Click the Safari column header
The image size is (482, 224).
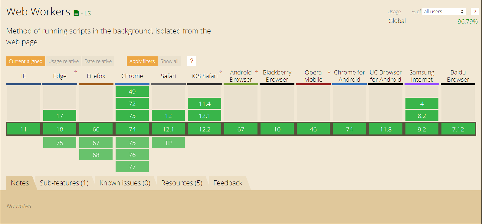(x=168, y=76)
